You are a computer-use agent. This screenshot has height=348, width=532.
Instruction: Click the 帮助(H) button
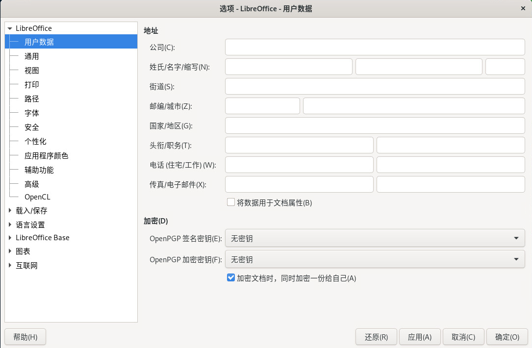coord(25,337)
